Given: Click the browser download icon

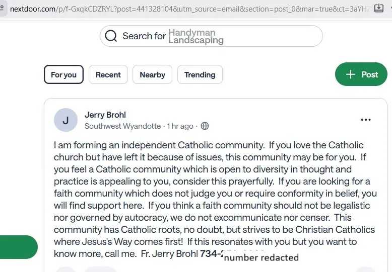Looking at the screenshot, I should [x=379, y=9].
